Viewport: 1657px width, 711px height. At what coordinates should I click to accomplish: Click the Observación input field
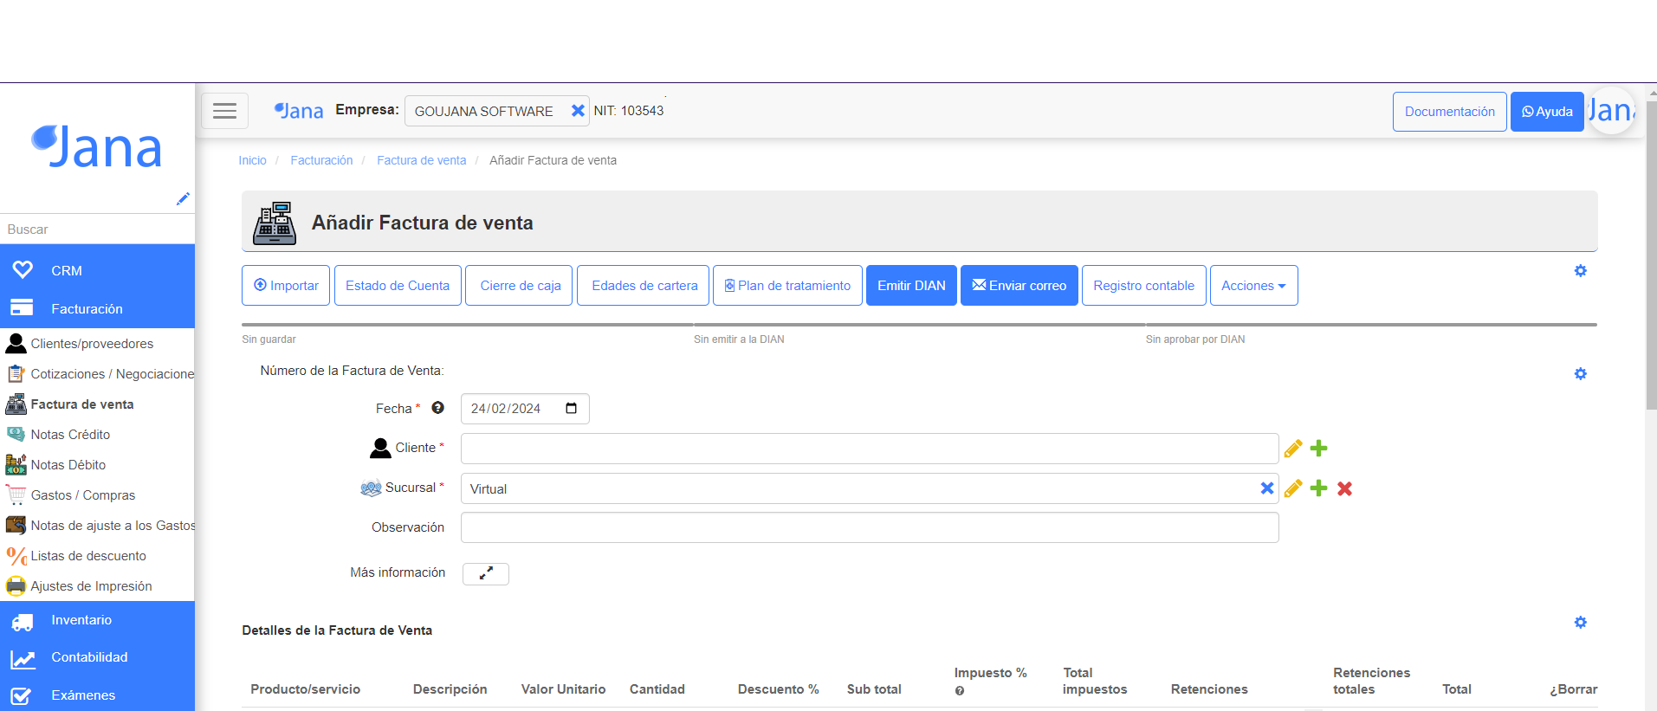[x=870, y=527]
